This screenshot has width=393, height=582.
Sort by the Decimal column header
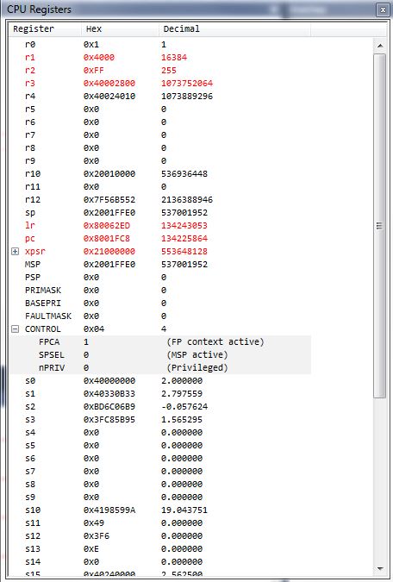click(234, 29)
